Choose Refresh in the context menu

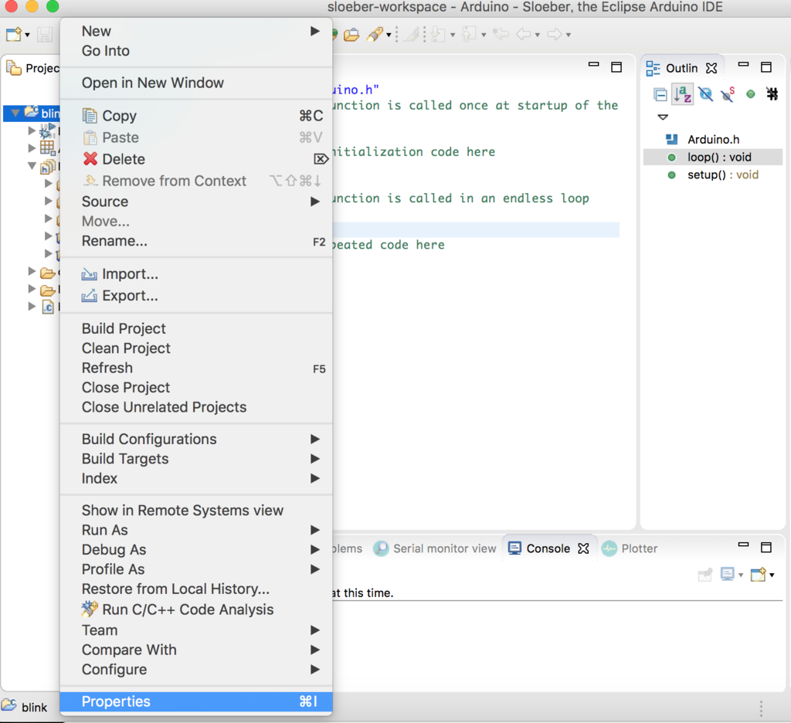[196, 368]
